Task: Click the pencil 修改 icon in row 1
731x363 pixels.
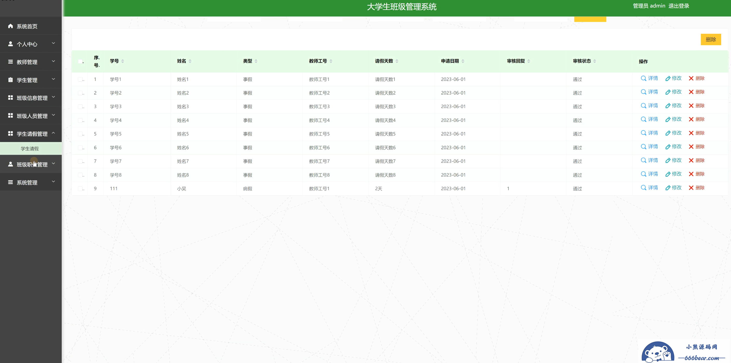Action: (668, 78)
